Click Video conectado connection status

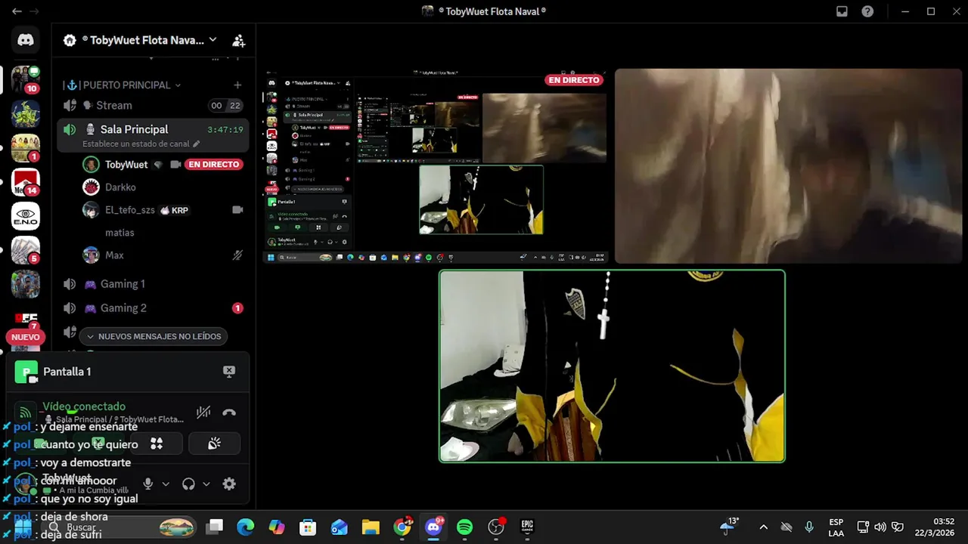[x=84, y=406]
